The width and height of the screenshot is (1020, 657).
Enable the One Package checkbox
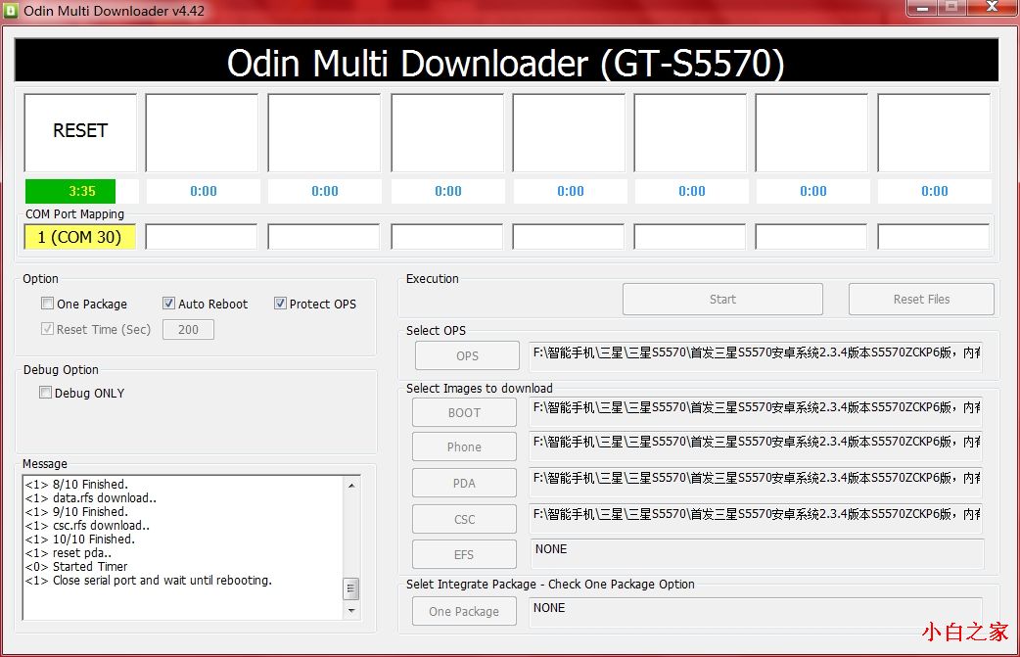[x=48, y=304]
